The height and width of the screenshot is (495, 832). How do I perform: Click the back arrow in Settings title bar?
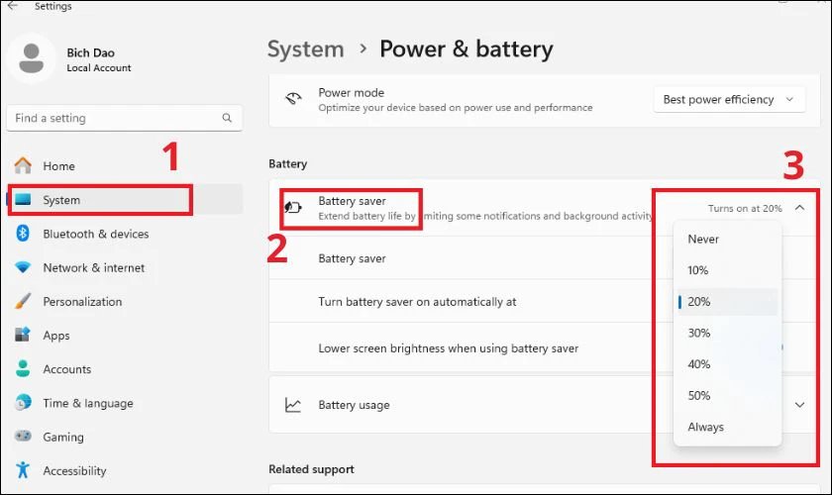[x=13, y=6]
